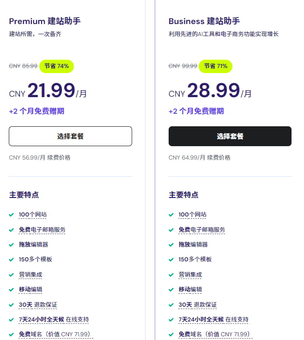Click checkmark beside Premium 营销集成
This screenshot has width=304, height=340.
(x=12, y=275)
